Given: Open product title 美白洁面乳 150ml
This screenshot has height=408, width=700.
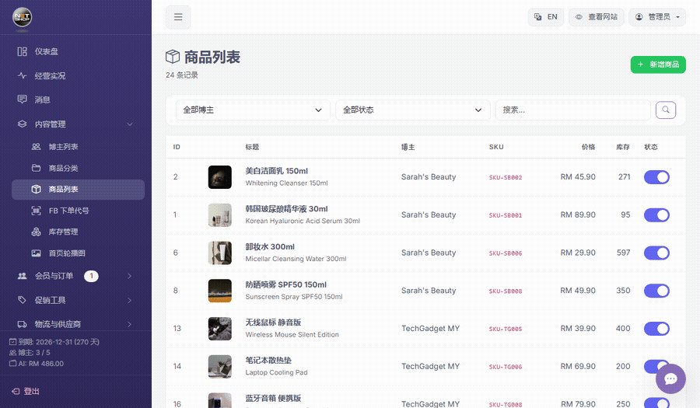Looking at the screenshot, I should coord(277,171).
